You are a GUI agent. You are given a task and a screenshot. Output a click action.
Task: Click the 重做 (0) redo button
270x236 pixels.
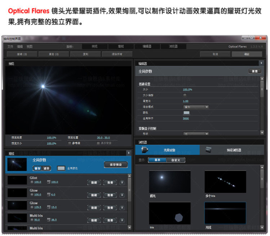(54, 54)
